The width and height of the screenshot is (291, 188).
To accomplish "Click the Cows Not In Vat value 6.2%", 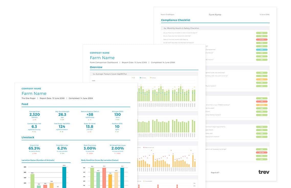I will (x=62, y=148).
